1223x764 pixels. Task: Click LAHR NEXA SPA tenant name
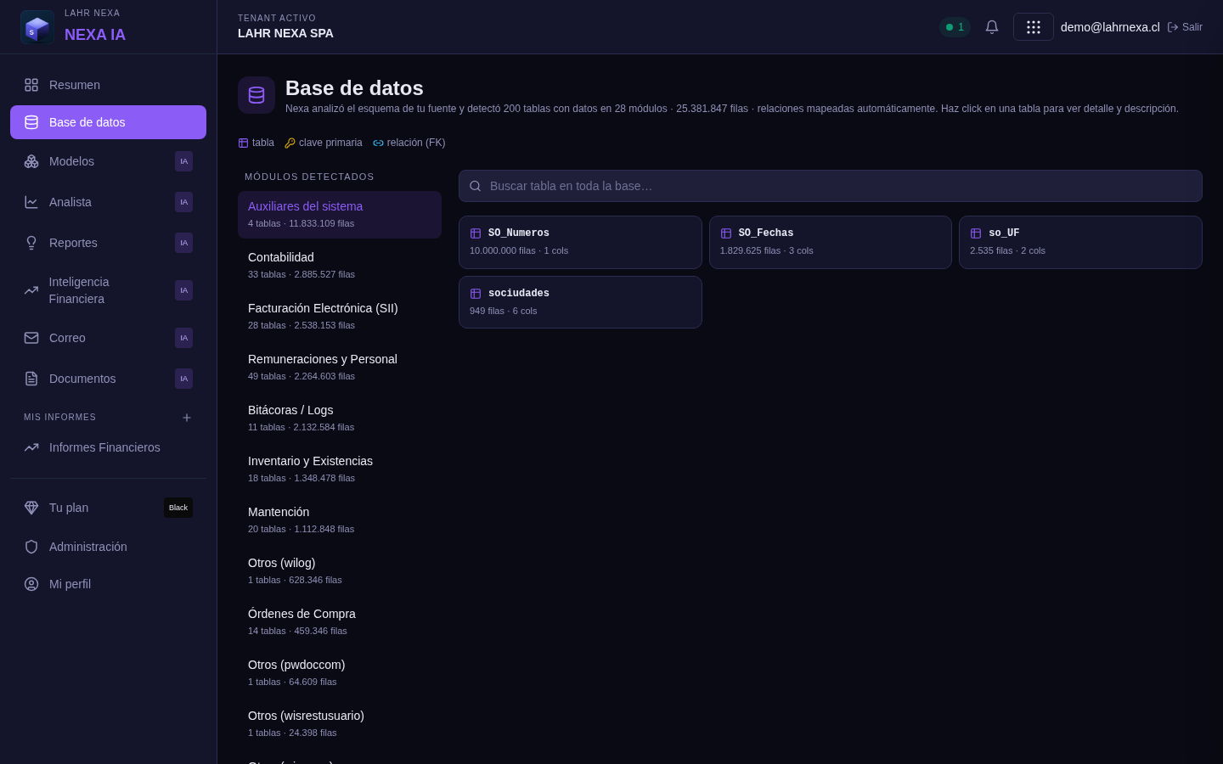[285, 33]
